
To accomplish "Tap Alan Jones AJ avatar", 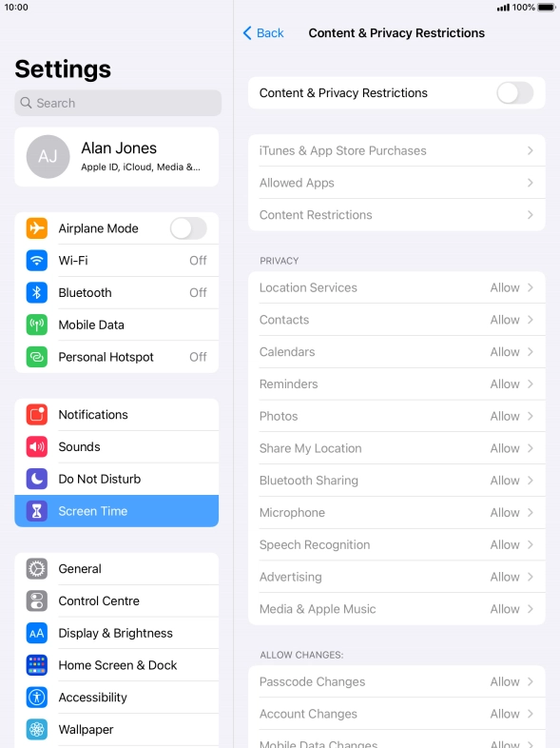I will click(48, 156).
